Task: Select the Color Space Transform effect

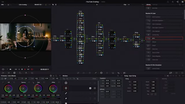Action: pos(164,28)
